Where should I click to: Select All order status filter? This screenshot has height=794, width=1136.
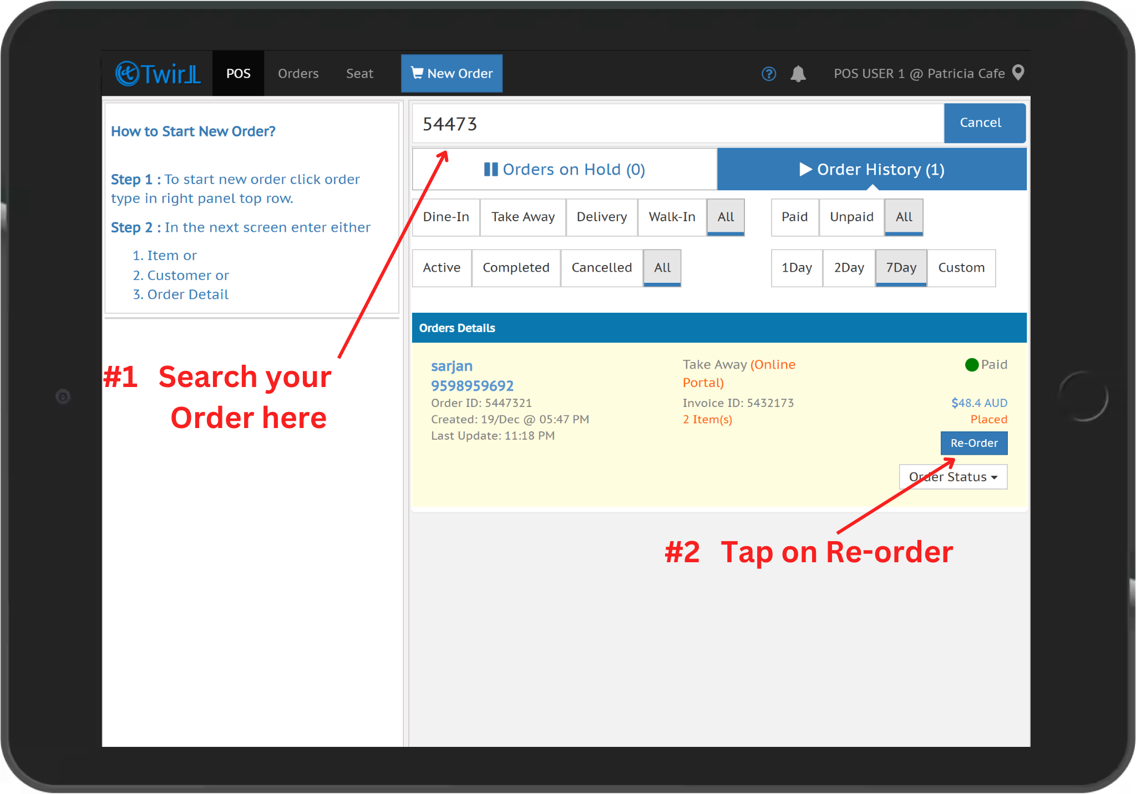[x=662, y=268]
